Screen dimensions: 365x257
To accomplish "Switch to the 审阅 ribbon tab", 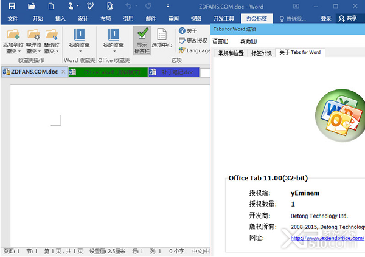I will click(173, 19).
